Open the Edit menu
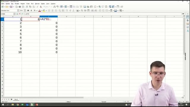This screenshot has height=107, width=190. coord(7,4)
